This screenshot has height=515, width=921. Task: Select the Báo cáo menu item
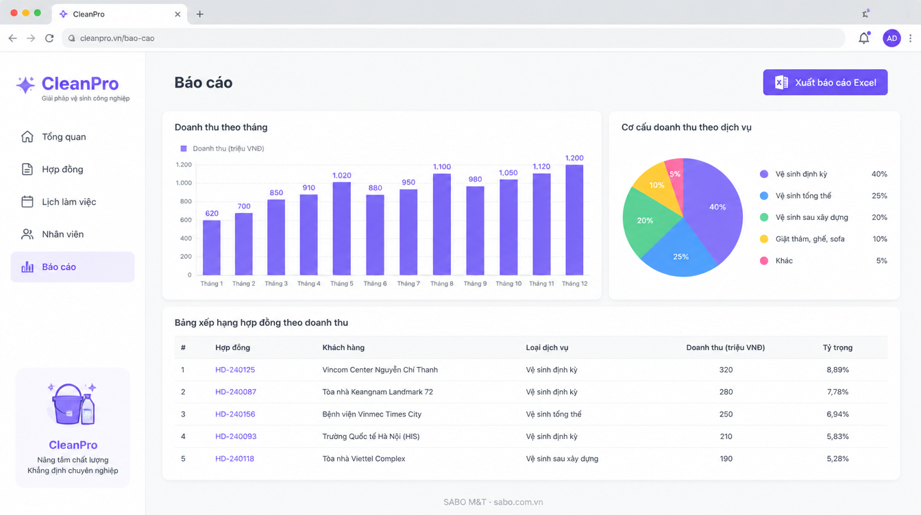pos(73,267)
